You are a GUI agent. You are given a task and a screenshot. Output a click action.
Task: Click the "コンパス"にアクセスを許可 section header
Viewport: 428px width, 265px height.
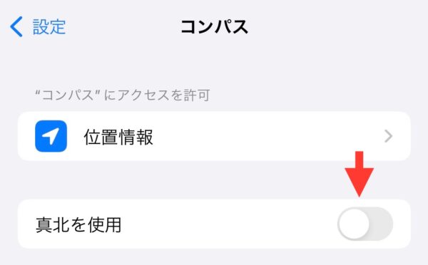(x=123, y=95)
